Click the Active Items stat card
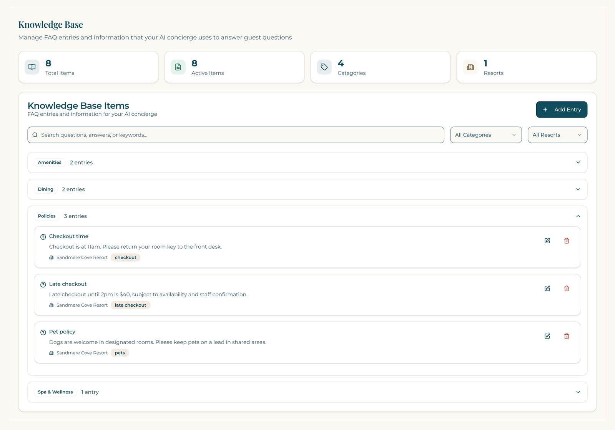Image resolution: width=615 pixels, height=430 pixels. (x=234, y=67)
